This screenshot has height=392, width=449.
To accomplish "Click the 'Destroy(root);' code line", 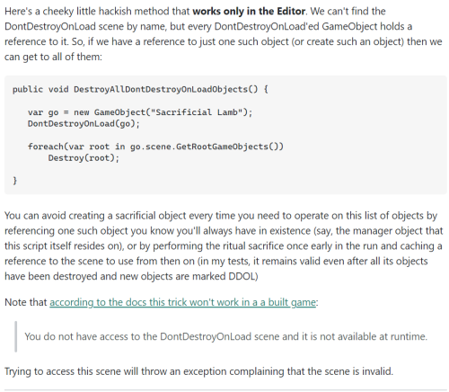I will click(84, 158).
